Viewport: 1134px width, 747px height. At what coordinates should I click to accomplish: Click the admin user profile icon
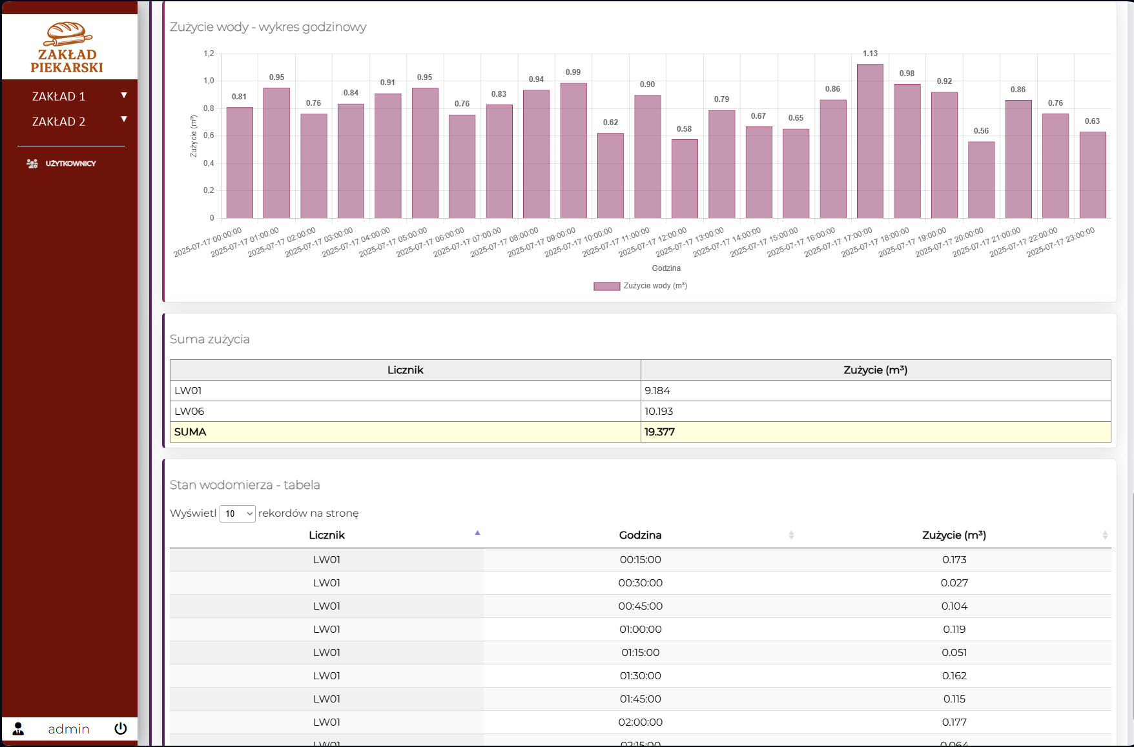pyautogui.click(x=18, y=729)
